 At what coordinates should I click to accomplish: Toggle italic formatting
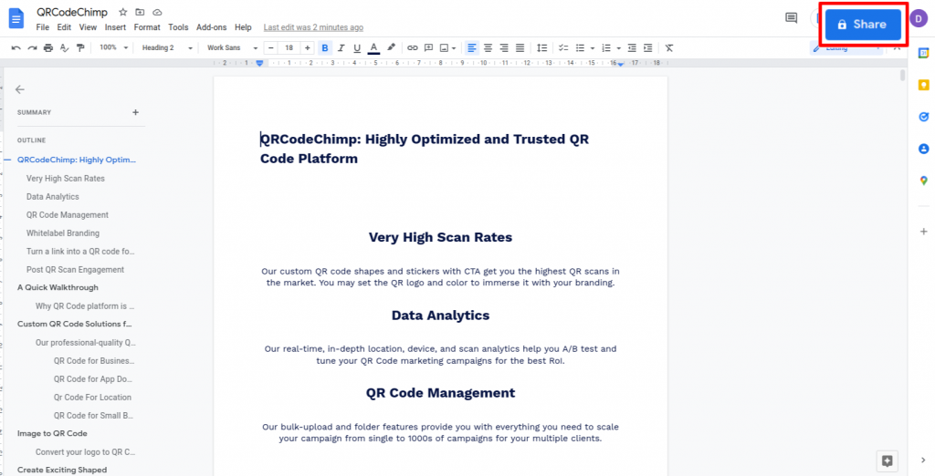341,47
